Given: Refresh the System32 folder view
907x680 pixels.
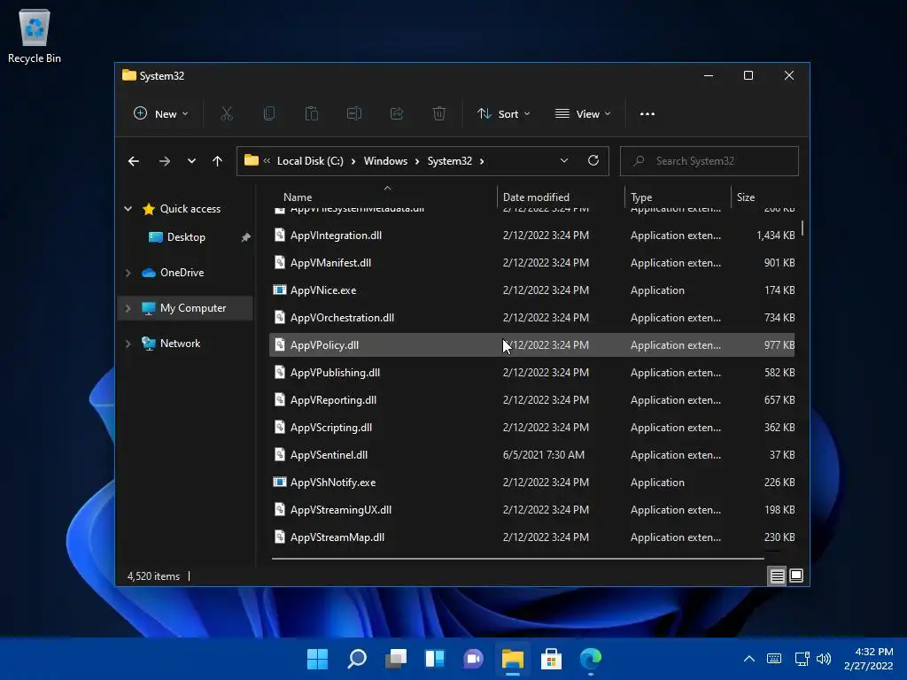Looking at the screenshot, I should (593, 161).
